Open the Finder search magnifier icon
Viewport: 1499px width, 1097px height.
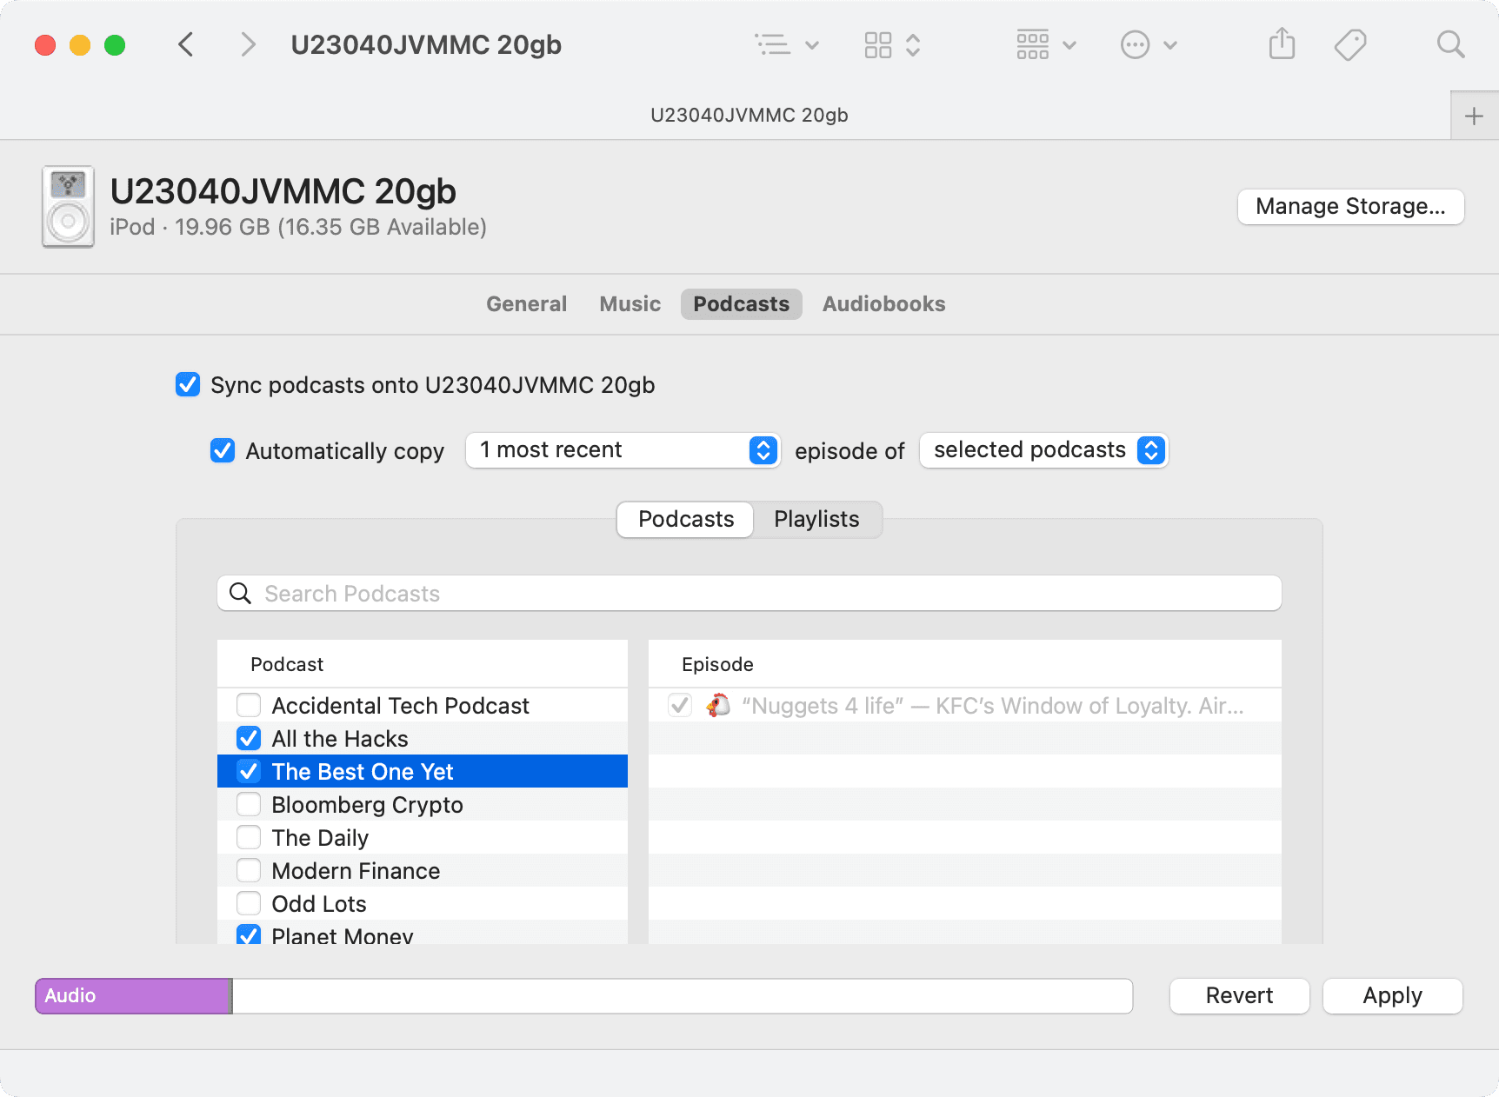click(1450, 44)
